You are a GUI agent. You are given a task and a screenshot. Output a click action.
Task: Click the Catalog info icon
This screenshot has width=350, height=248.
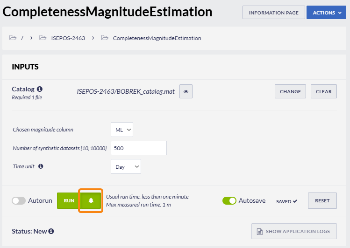coord(40,89)
